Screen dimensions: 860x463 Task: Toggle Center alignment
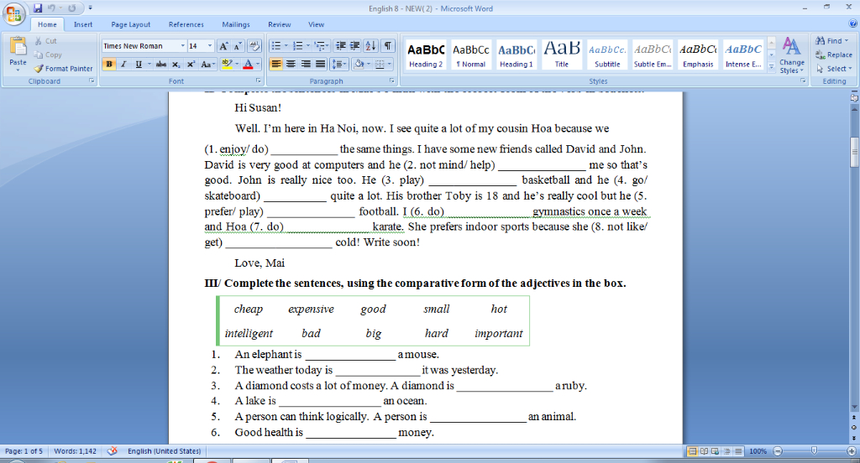291,64
